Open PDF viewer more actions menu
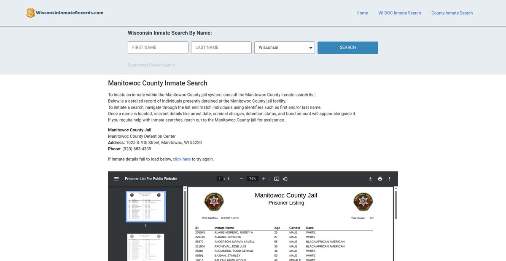The height and width of the screenshot is (261, 506). [x=390, y=179]
